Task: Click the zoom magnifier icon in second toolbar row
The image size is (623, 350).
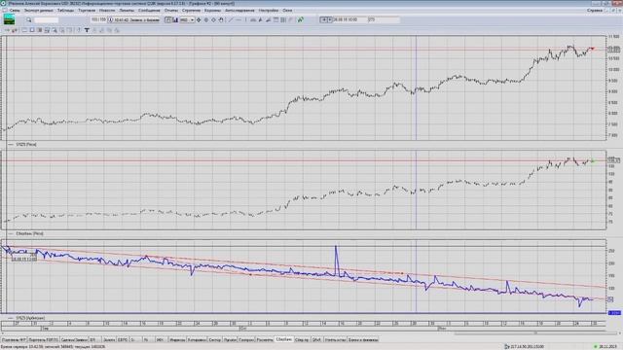Action: 55,30
